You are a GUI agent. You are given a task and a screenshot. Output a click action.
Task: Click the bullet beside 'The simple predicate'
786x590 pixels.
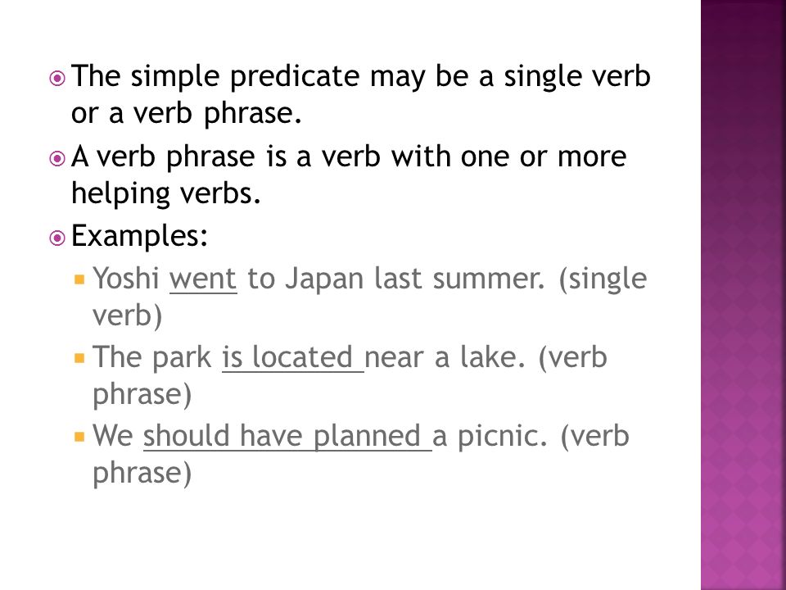pyautogui.click(x=57, y=79)
